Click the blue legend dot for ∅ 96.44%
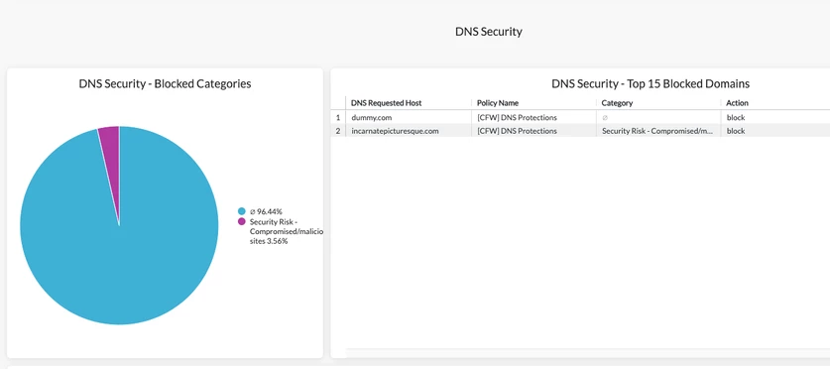The height and width of the screenshot is (369, 830). (242, 210)
